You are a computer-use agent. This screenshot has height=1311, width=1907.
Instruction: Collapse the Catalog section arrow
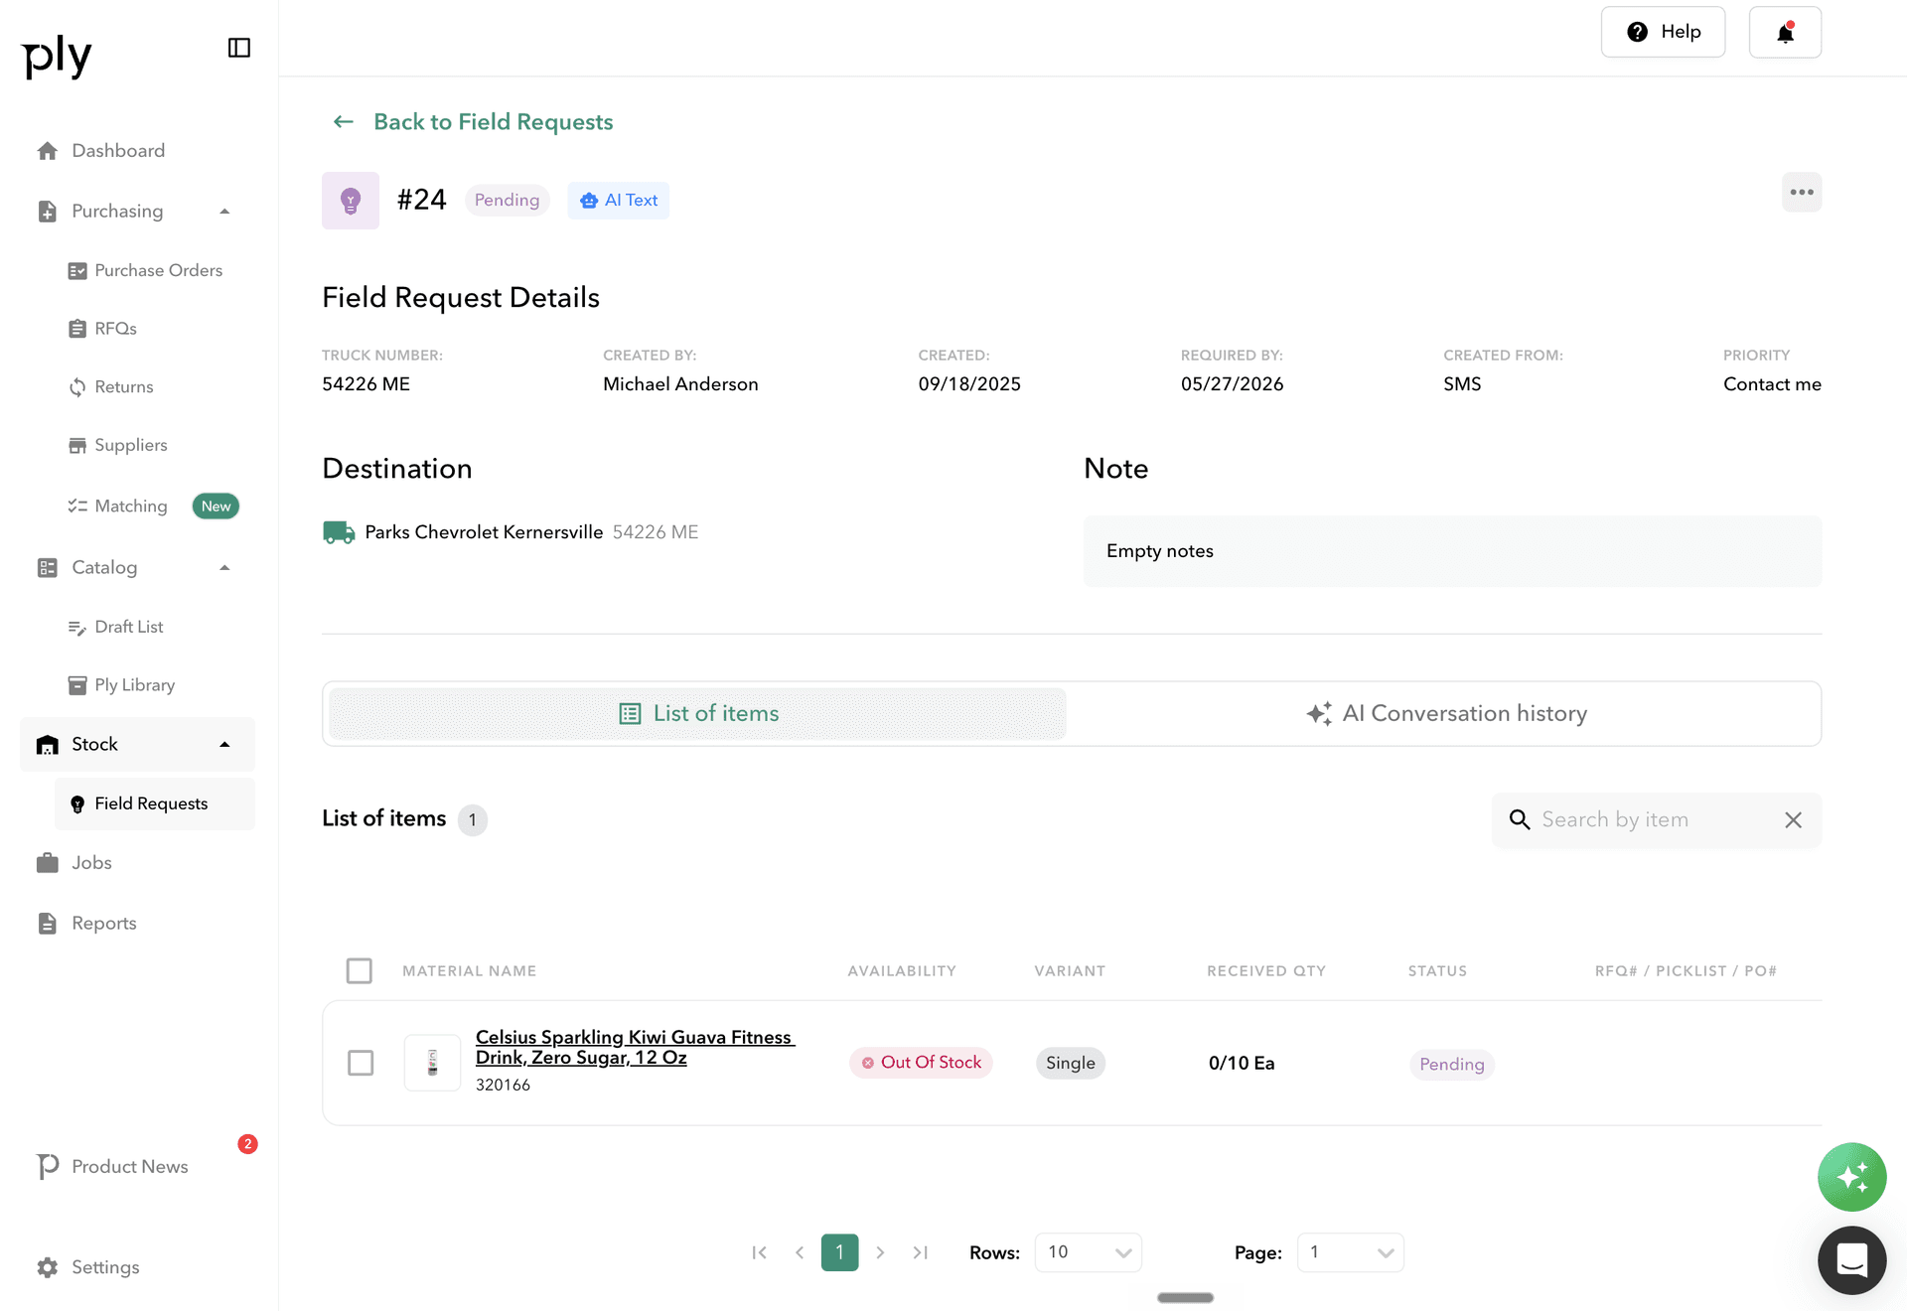(x=224, y=568)
